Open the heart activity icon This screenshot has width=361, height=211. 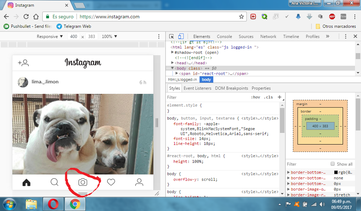point(111,182)
